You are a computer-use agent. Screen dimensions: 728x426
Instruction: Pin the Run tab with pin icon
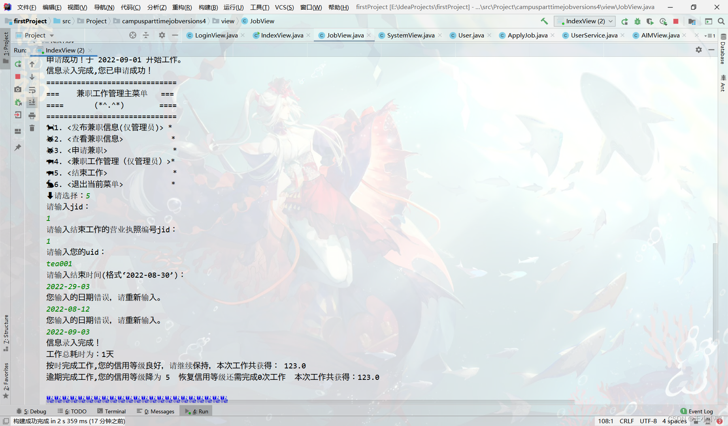[18, 147]
